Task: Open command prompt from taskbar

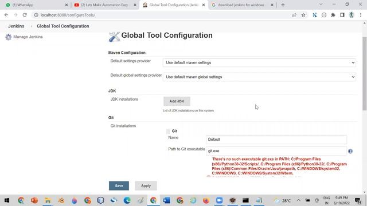Action: 245,200
